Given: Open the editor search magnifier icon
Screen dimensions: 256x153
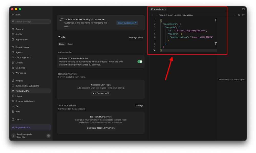Looking at the screenshot, I should tap(239, 15).
